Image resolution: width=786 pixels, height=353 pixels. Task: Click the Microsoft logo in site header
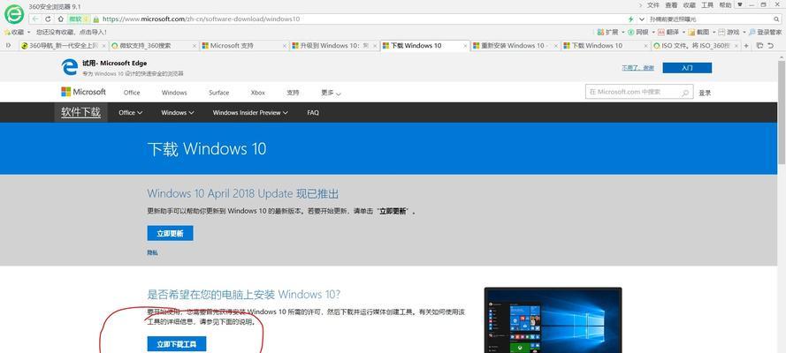pyautogui.click(x=83, y=92)
